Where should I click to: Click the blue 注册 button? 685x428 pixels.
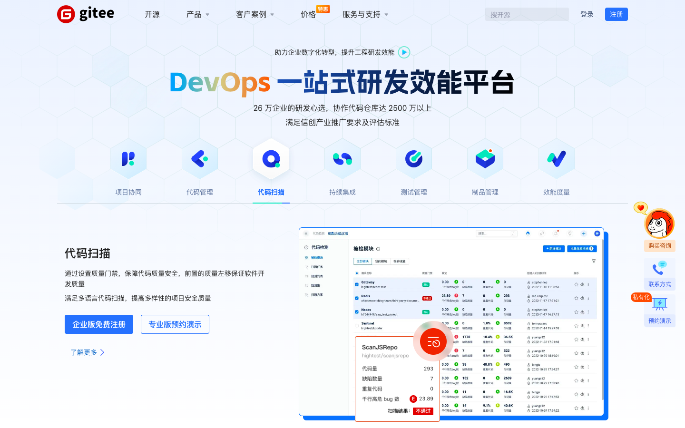coord(616,14)
